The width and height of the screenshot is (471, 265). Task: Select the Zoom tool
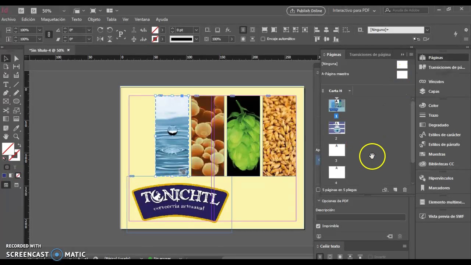pos(16,137)
